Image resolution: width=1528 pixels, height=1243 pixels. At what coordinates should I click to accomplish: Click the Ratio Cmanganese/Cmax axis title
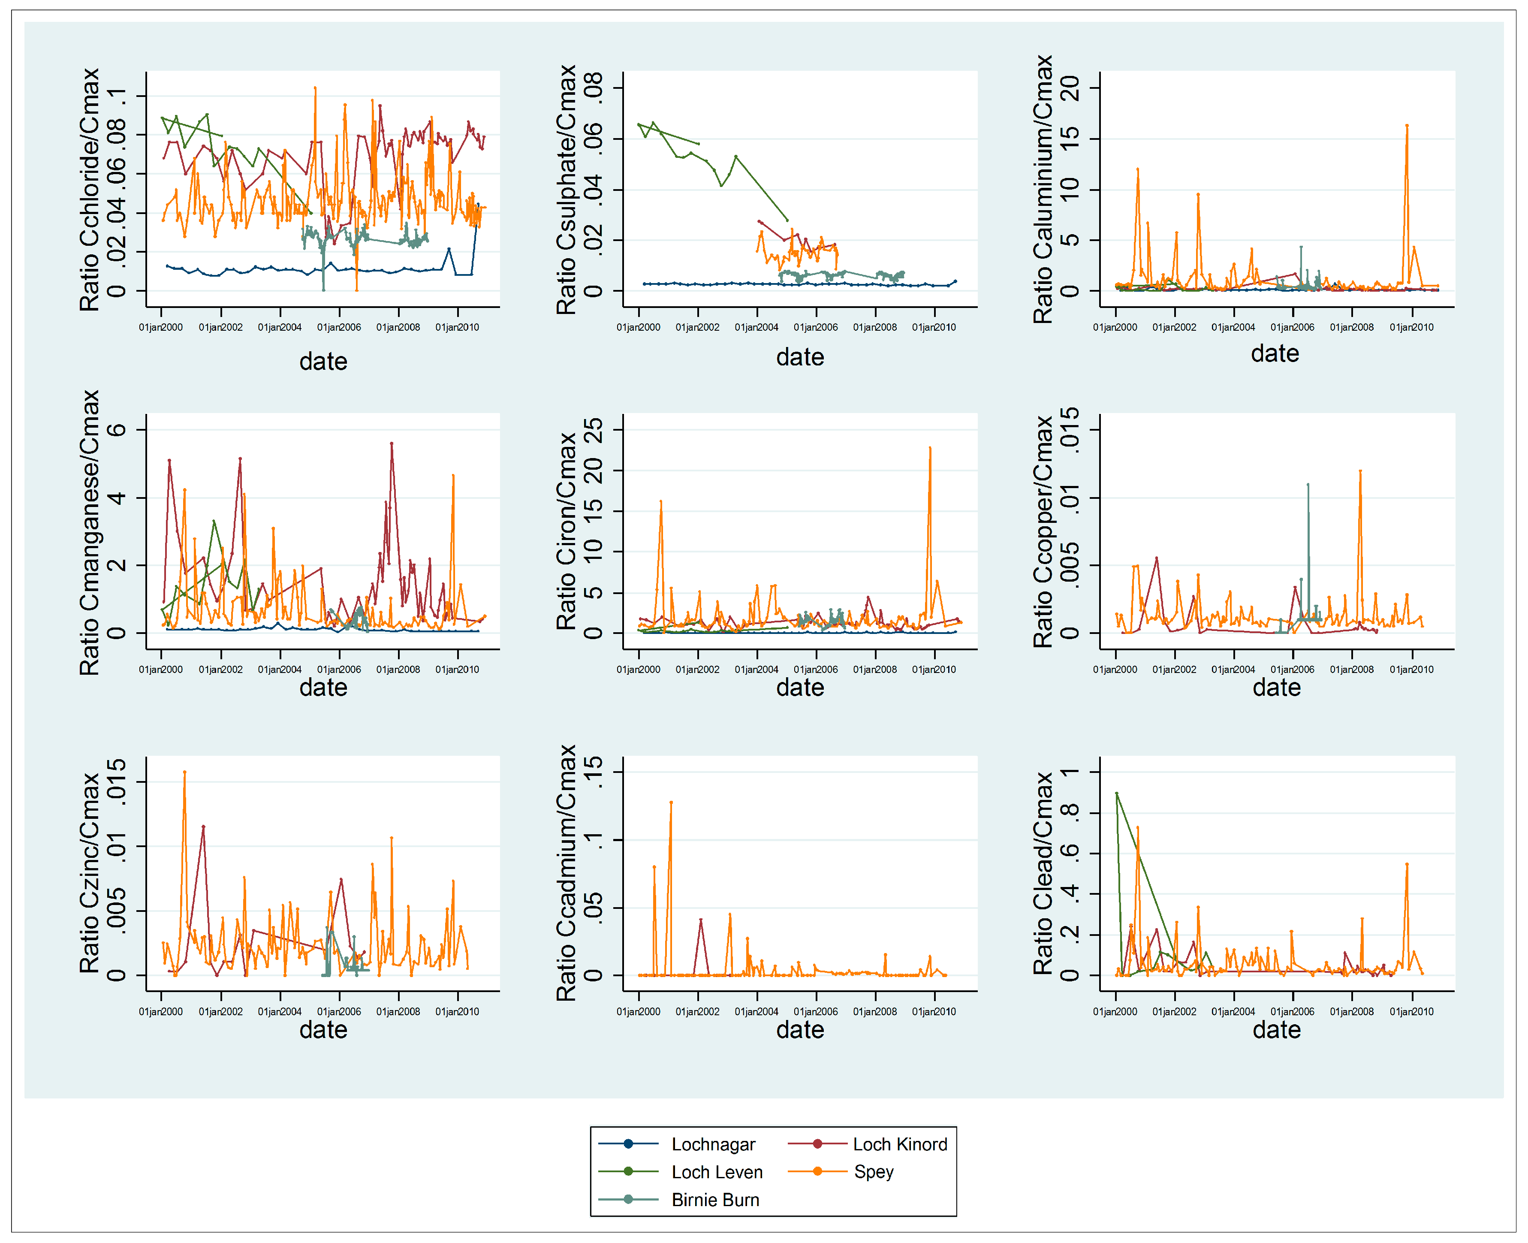[x=90, y=532]
